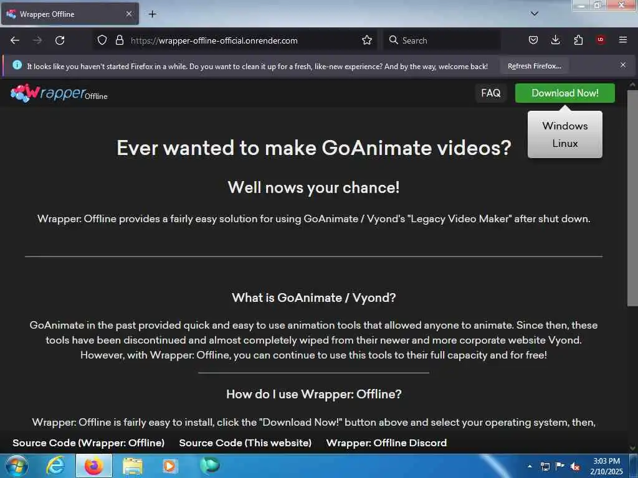Launch Internet Explorer from the taskbar
This screenshot has width=638, height=478.
(x=55, y=466)
